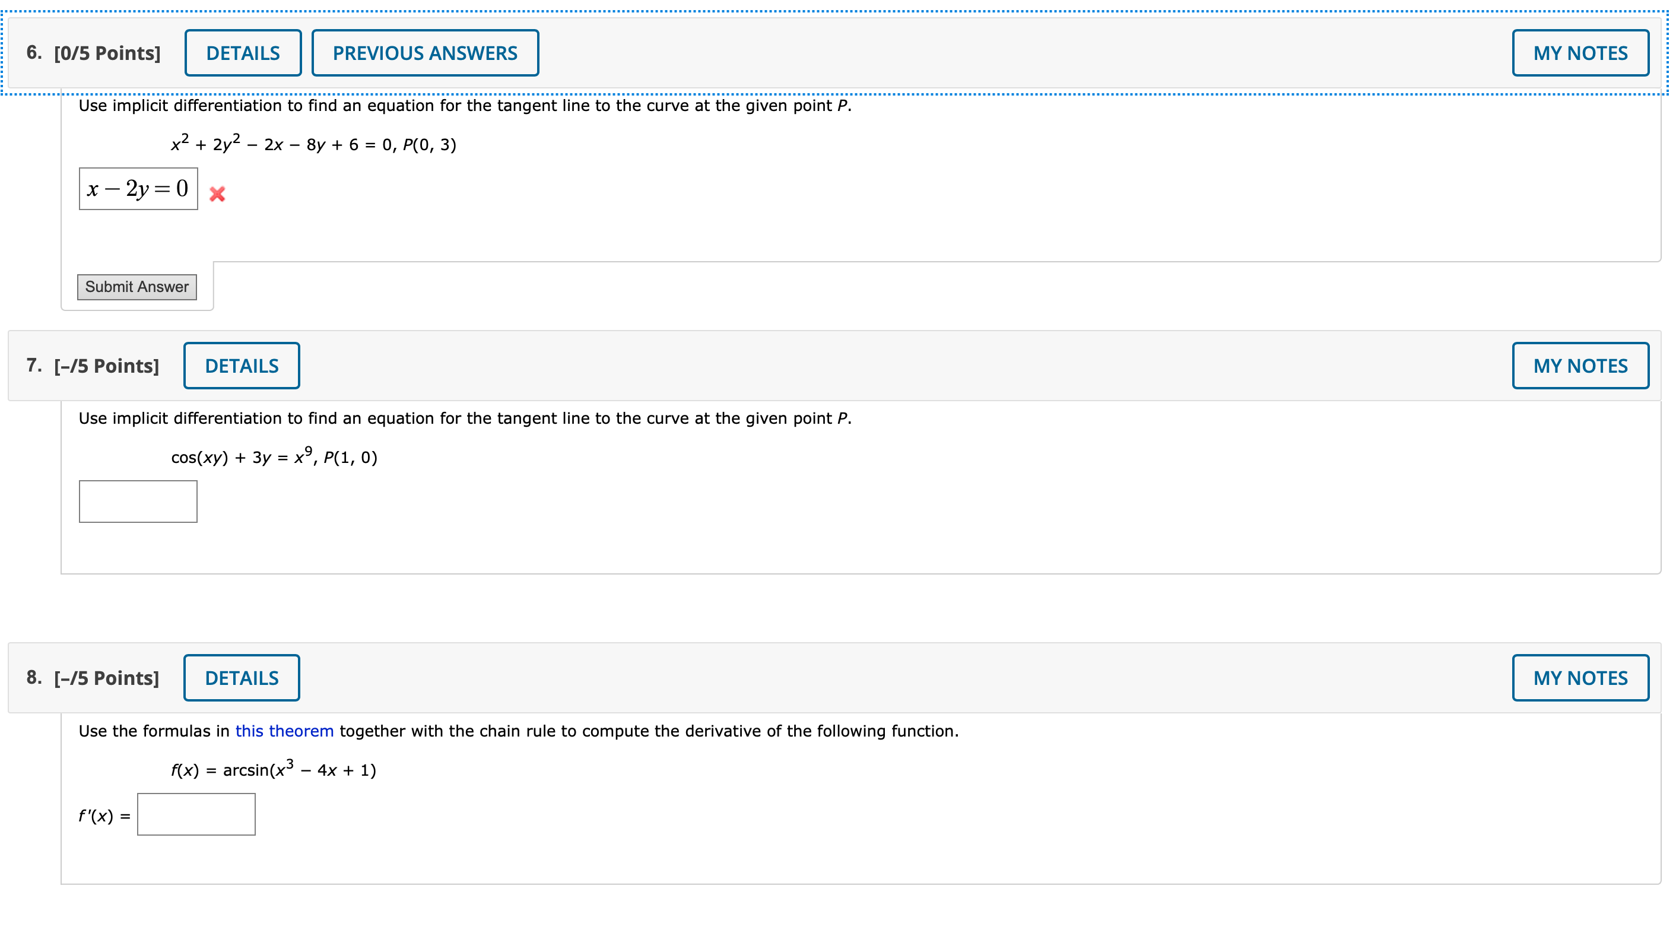1676x933 pixels.
Task: Open DETAILS for question 8
Action: 242,677
